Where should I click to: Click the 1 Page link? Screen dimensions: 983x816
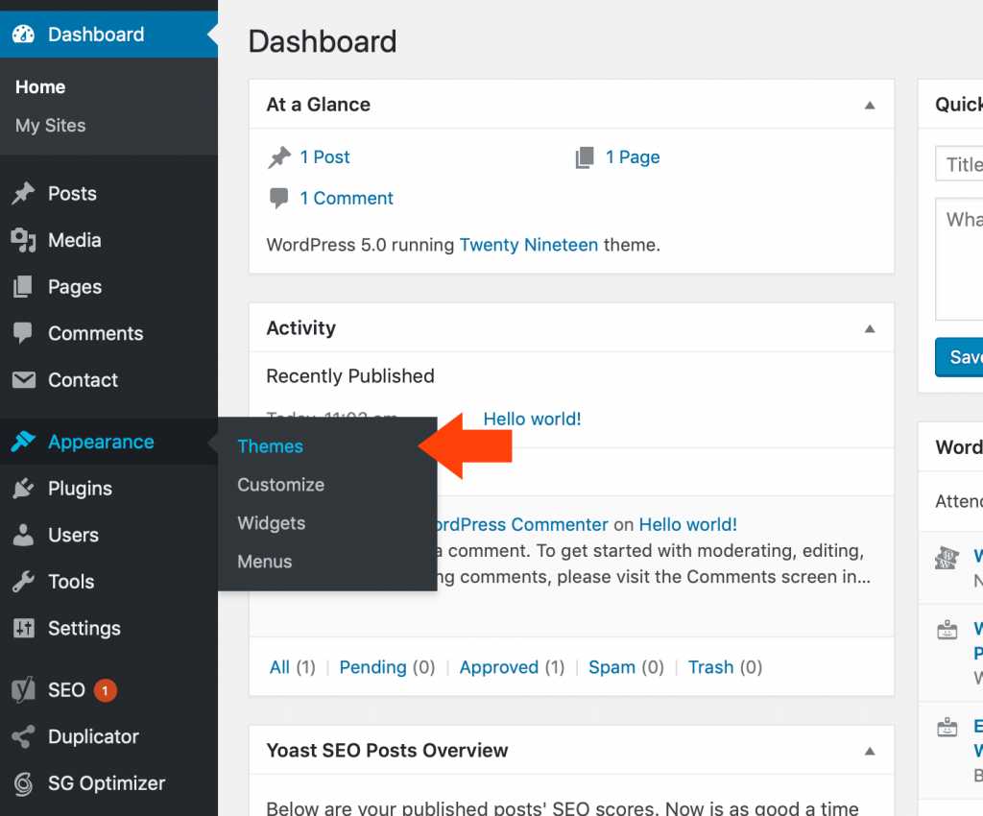(x=633, y=157)
